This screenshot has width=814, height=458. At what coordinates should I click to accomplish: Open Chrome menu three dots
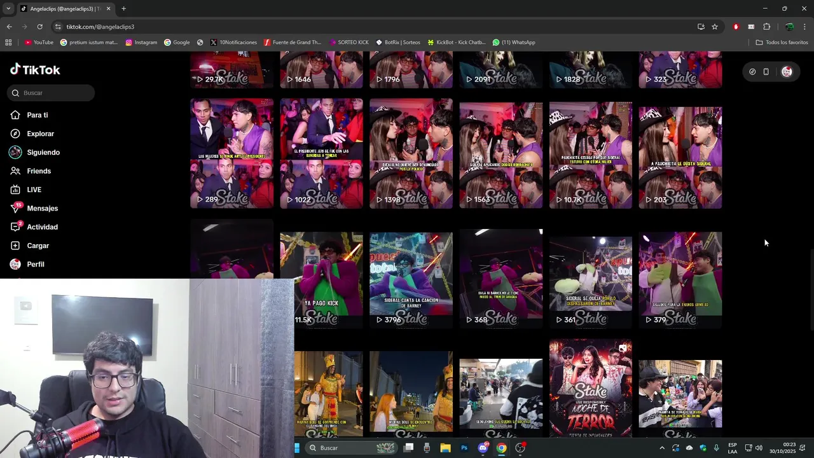click(804, 27)
